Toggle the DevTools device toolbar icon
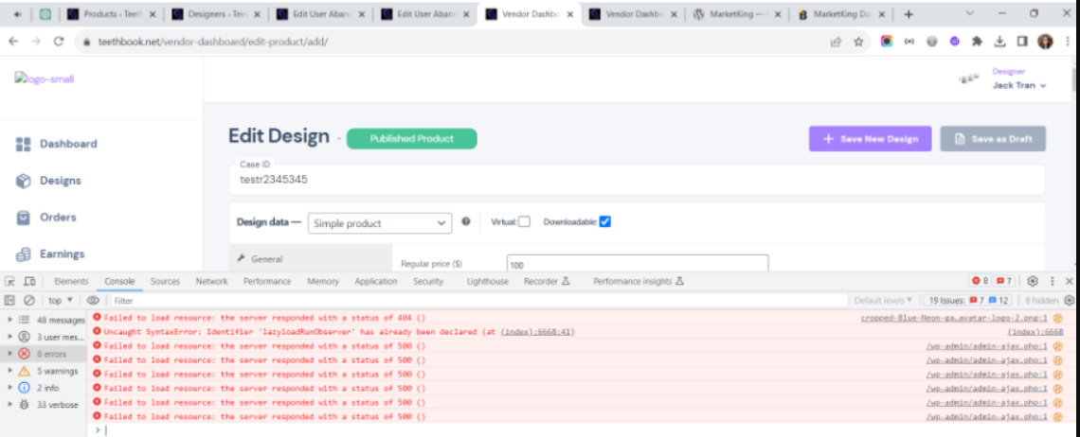This screenshot has width=1080, height=437. tap(29, 282)
